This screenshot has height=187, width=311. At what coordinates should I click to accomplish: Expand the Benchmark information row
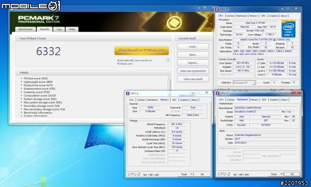click(21, 112)
